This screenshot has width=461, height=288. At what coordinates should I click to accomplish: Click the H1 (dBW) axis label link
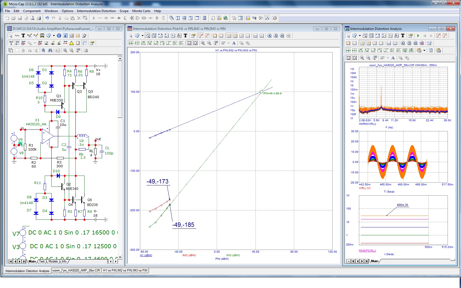click(146, 255)
